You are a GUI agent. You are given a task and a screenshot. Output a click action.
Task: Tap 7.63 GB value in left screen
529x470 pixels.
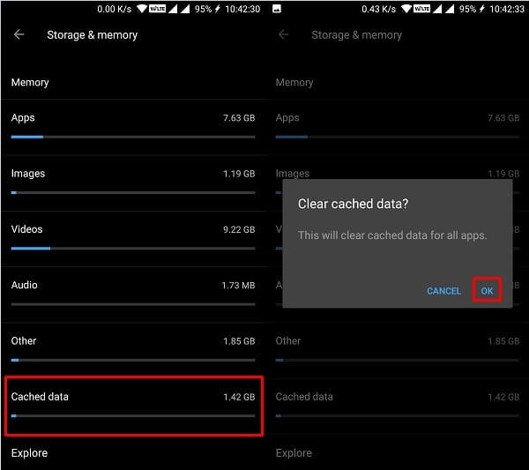pos(239,118)
